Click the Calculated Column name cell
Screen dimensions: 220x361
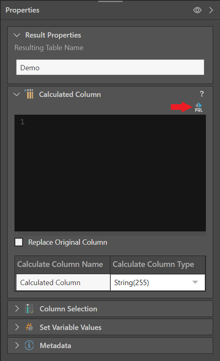[x=63, y=282]
